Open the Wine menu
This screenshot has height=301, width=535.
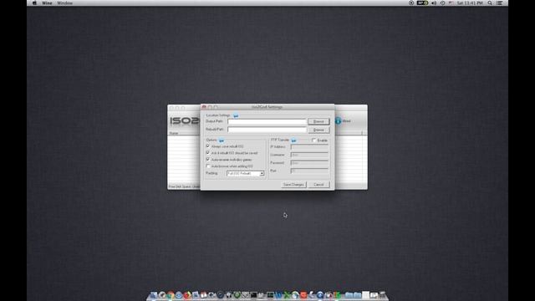[47, 3]
